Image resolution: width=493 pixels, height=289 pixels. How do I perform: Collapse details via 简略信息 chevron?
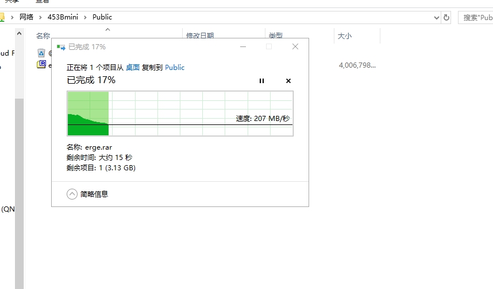pyautogui.click(x=72, y=194)
